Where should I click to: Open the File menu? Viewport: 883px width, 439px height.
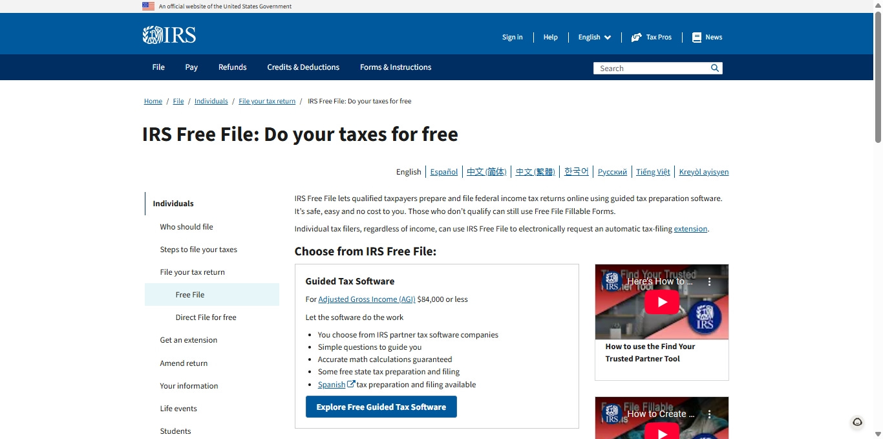click(158, 67)
